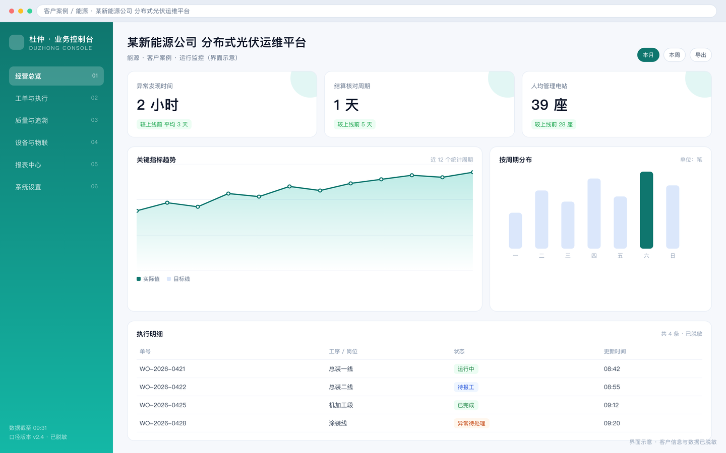The image size is (726, 453).
Task: Select 设备与物联 in sidebar
Action: (56, 142)
